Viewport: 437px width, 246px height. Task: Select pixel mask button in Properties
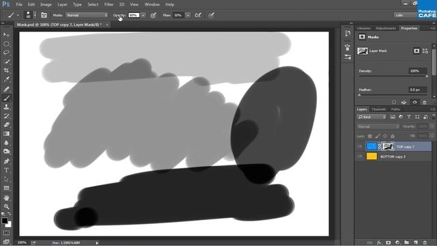pyautogui.click(x=417, y=51)
